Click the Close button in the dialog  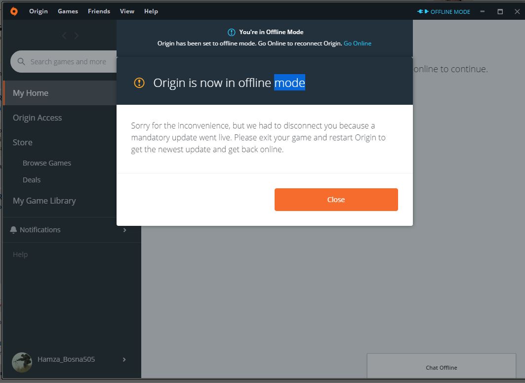pyautogui.click(x=336, y=200)
